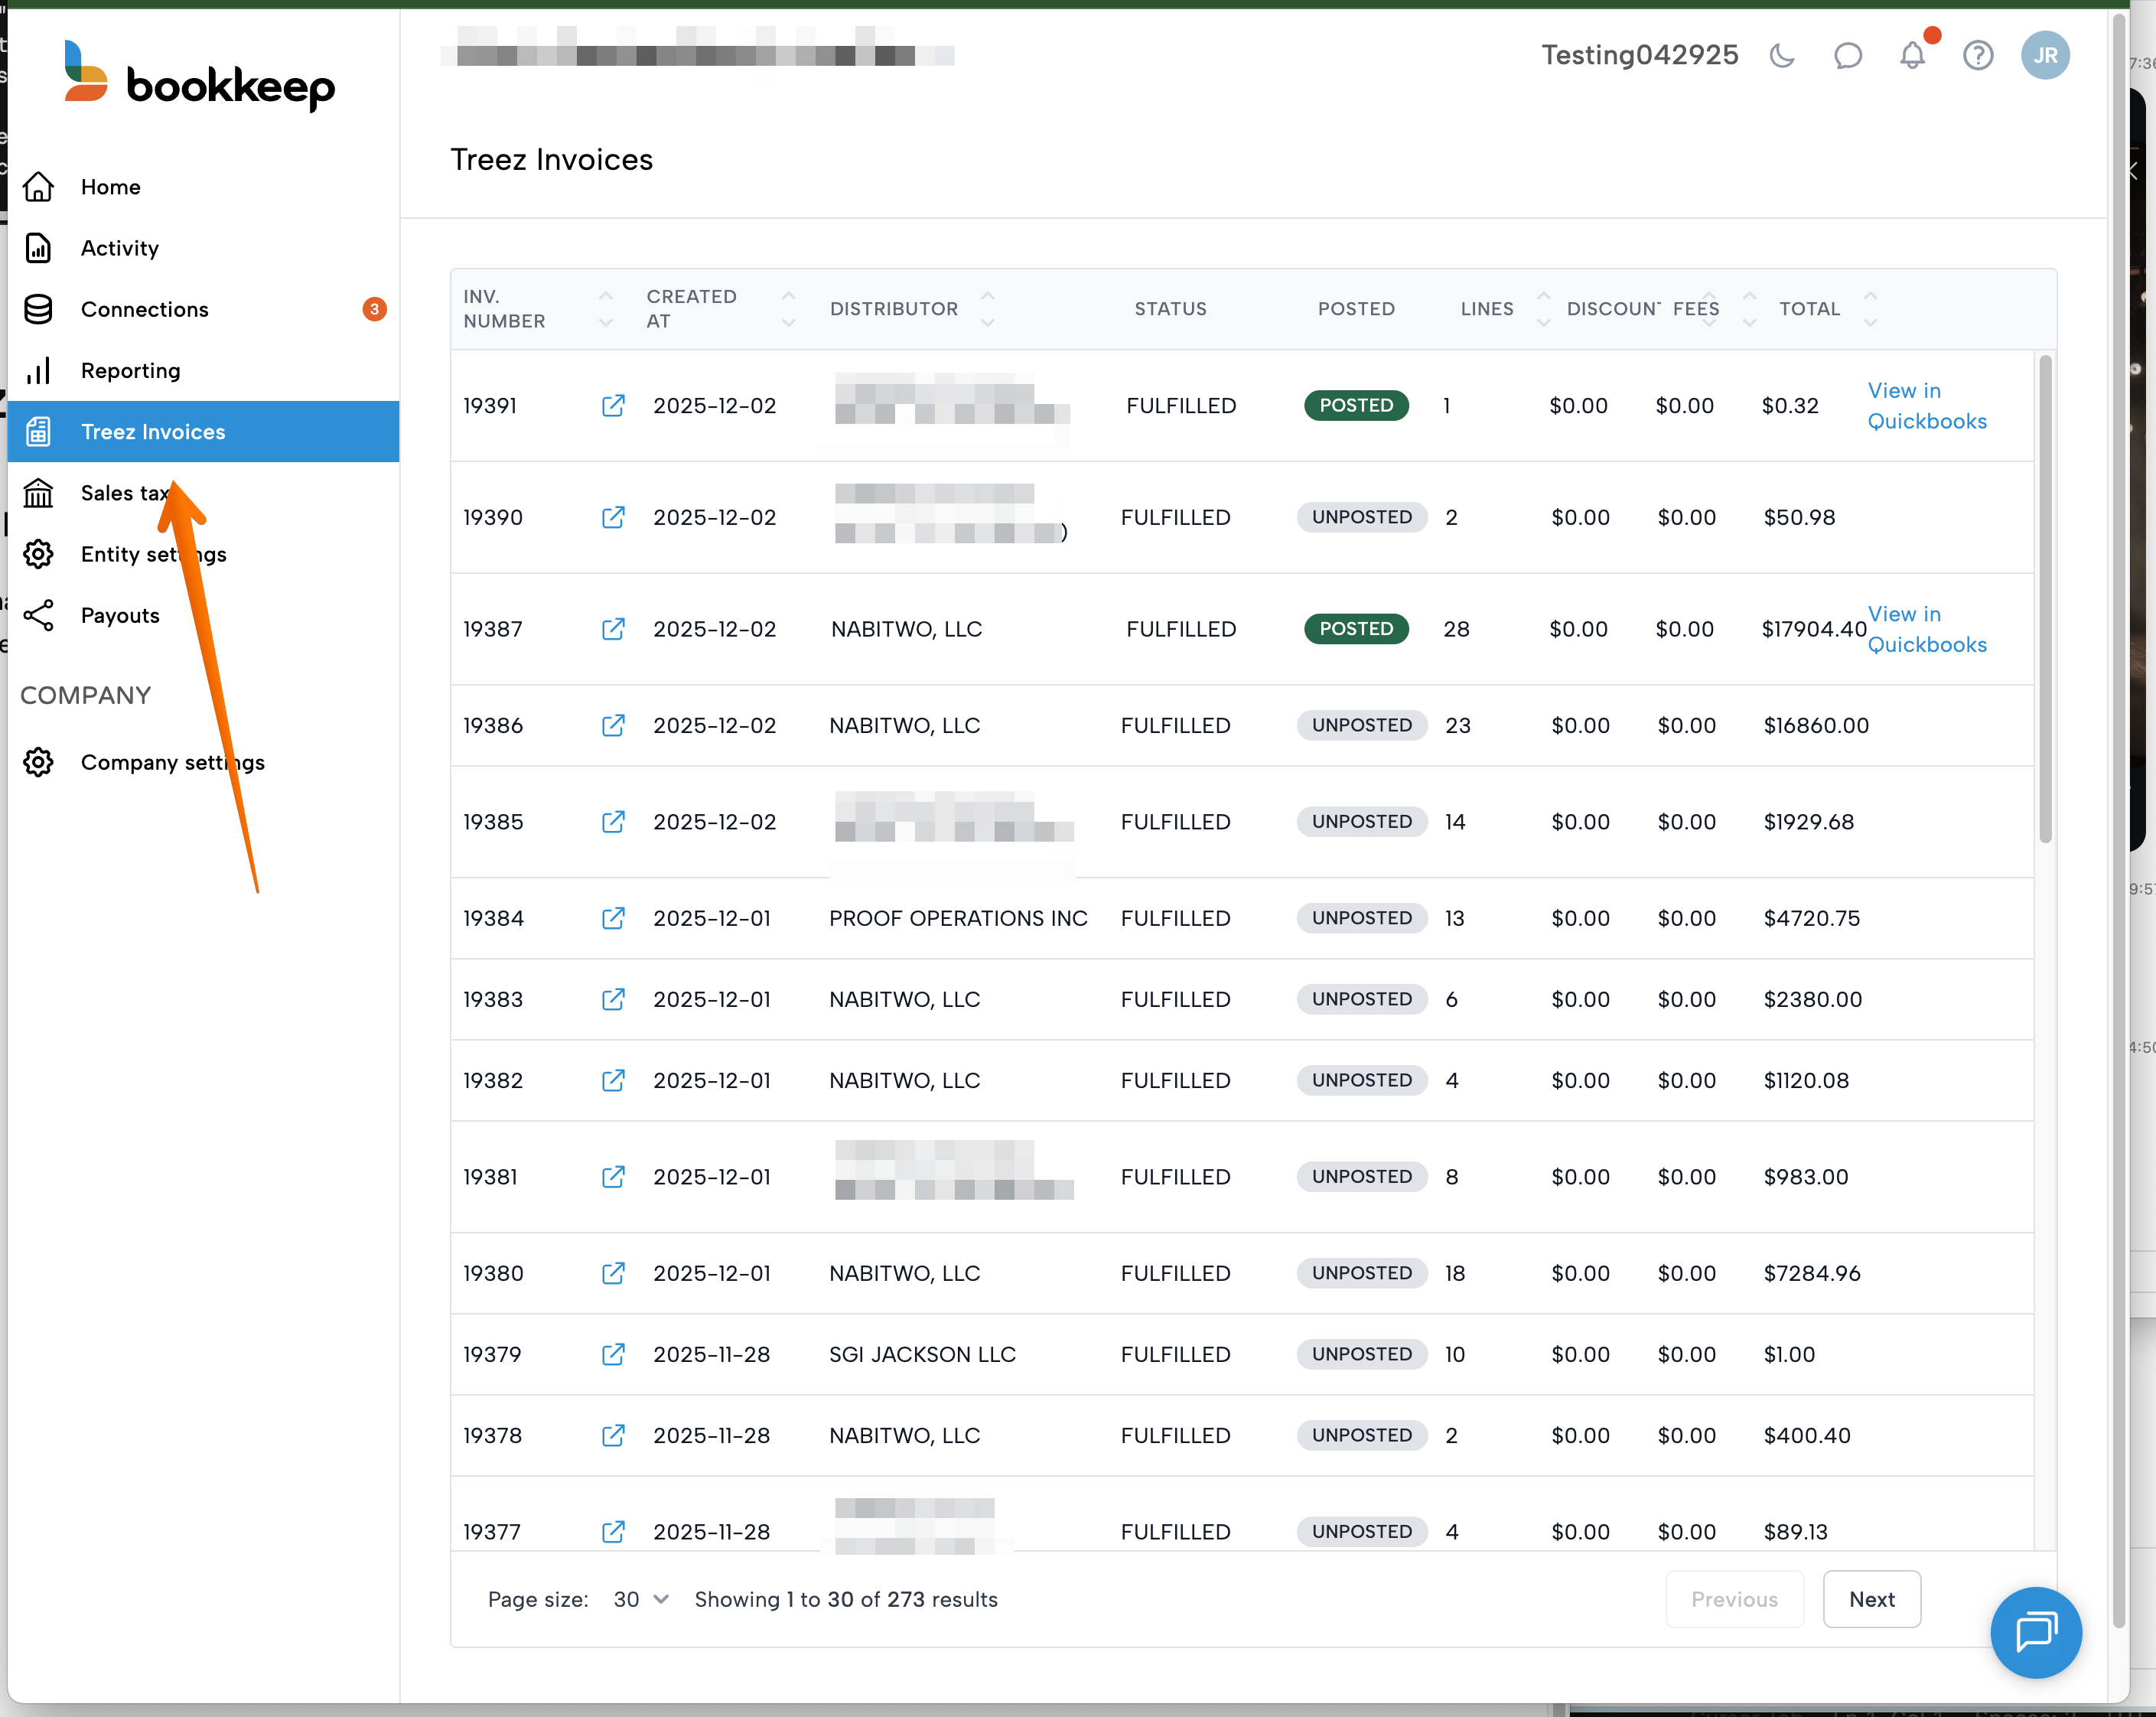The width and height of the screenshot is (2156, 1717).
Task: Open the JR user avatar menu
Action: pyautogui.click(x=2044, y=56)
